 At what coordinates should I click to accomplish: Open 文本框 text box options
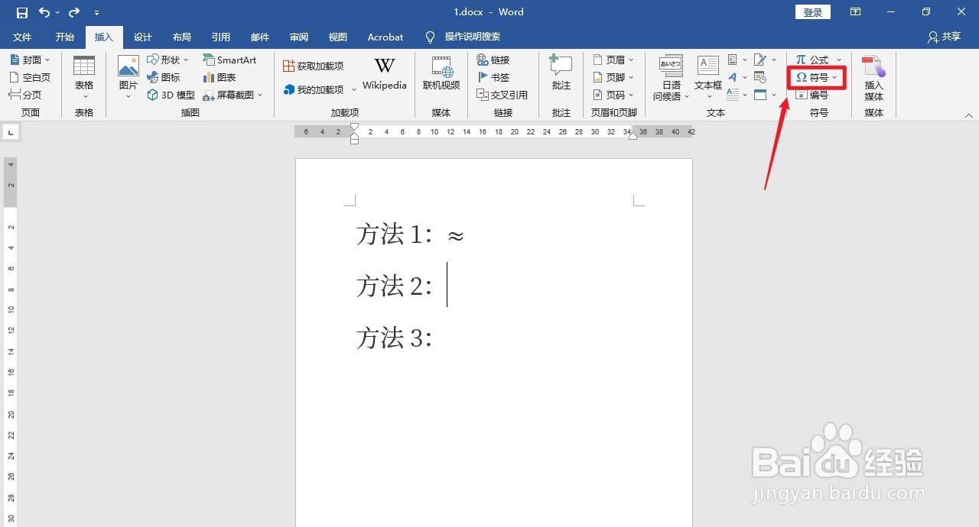point(707,76)
